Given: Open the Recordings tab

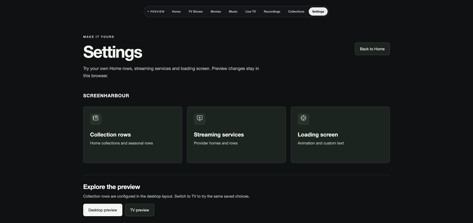Looking at the screenshot, I should [x=272, y=11].
